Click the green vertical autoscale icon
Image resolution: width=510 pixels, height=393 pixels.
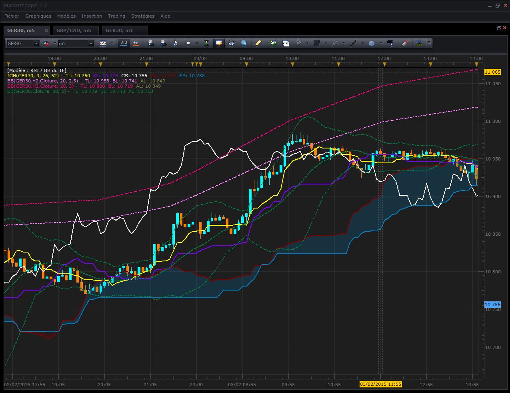pyautogui.click(x=206, y=43)
